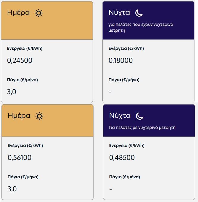Screen dimensions: 198x202
Task: Click the bottom Ημέρα heading
Action: click(x=19, y=116)
